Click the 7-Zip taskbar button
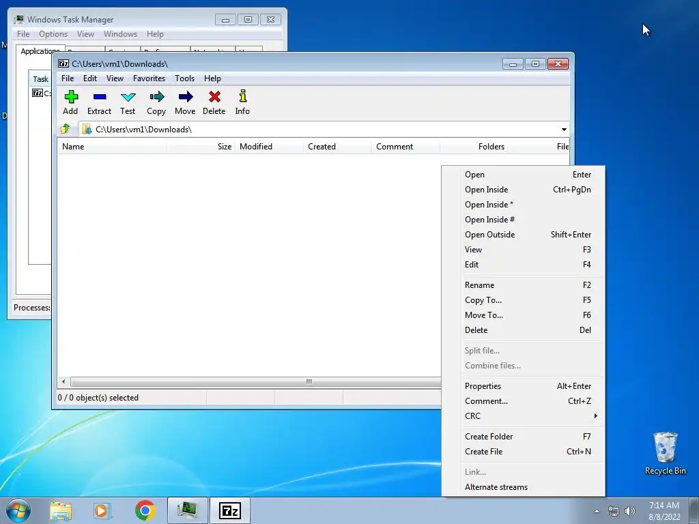Viewport: 699px width, 524px height. (230, 510)
